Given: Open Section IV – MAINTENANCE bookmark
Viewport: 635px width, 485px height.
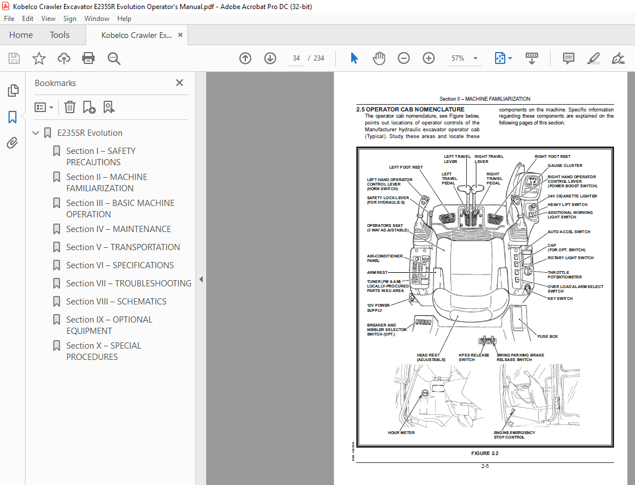Looking at the screenshot, I should [118, 229].
